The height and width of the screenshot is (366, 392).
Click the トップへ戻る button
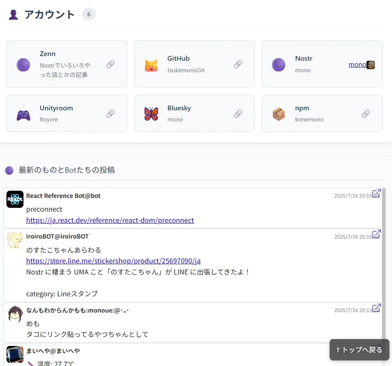coord(360,350)
